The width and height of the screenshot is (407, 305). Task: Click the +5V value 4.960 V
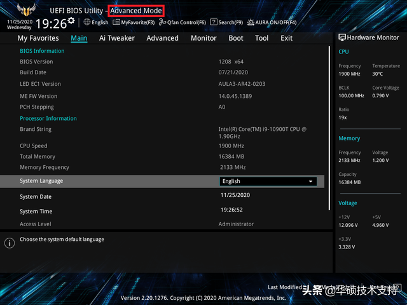(380, 225)
